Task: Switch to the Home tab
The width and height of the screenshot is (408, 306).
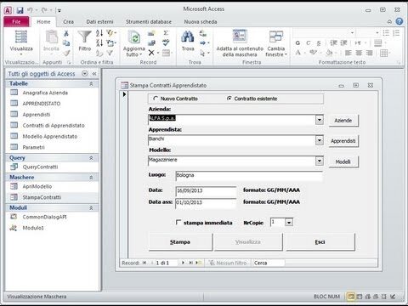Action: [x=43, y=21]
